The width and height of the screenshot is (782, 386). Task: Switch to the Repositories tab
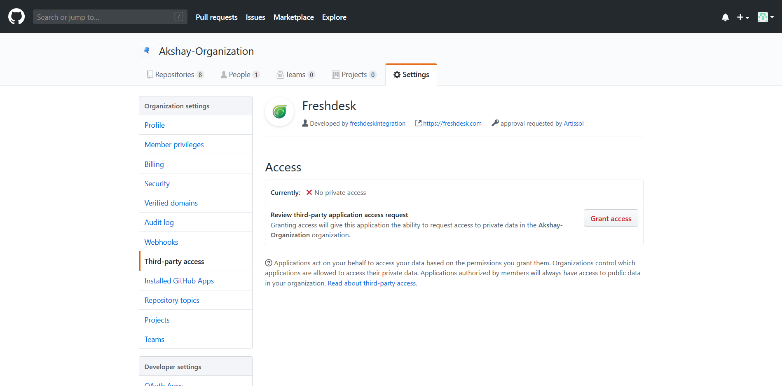[176, 75]
